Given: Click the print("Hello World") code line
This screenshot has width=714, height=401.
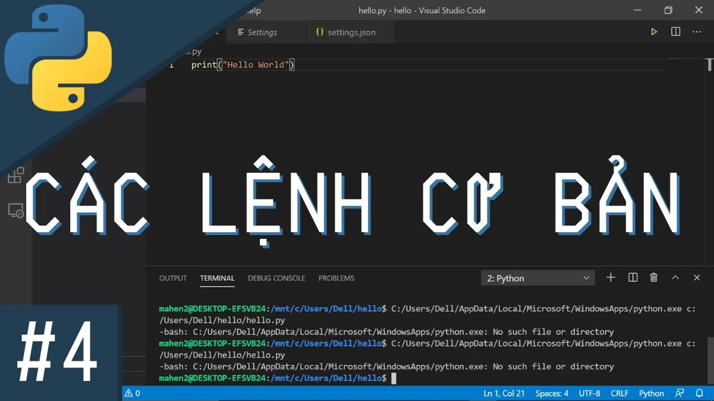Looking at the screenshot, I should tap(243, 65).
